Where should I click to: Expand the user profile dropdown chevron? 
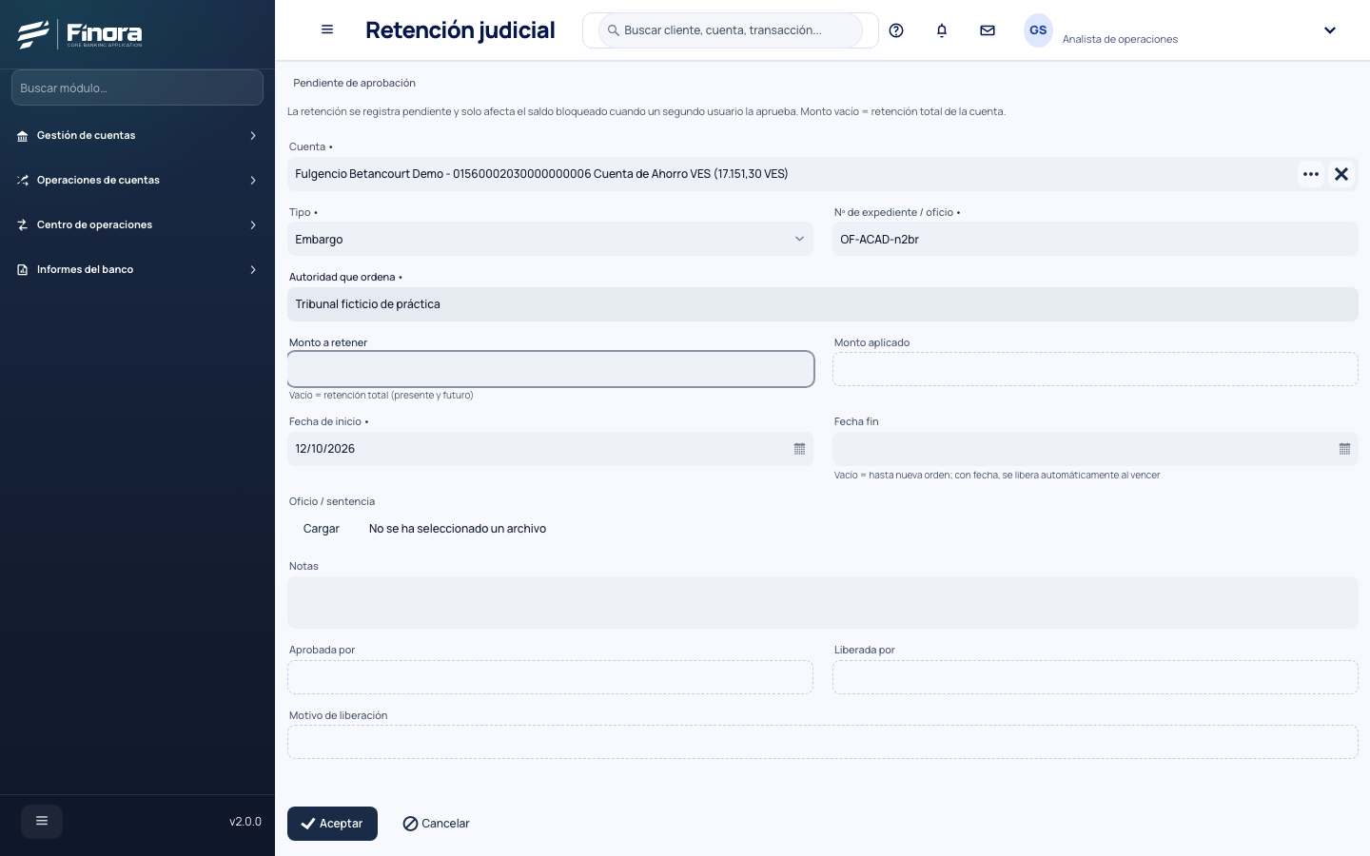[1330, 30]
